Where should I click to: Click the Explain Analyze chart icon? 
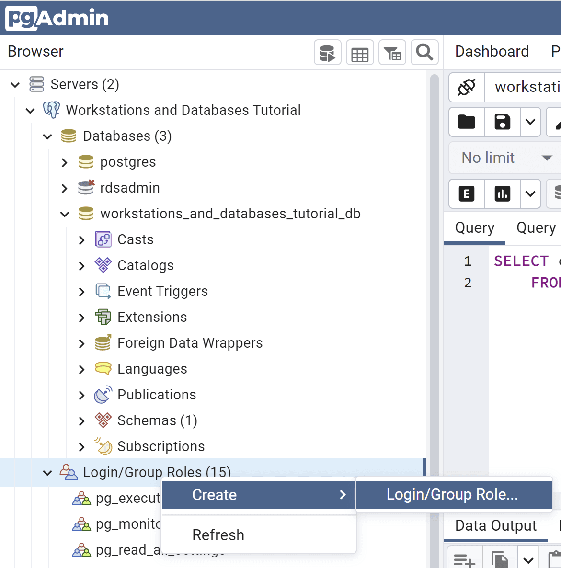pos(502,194)
